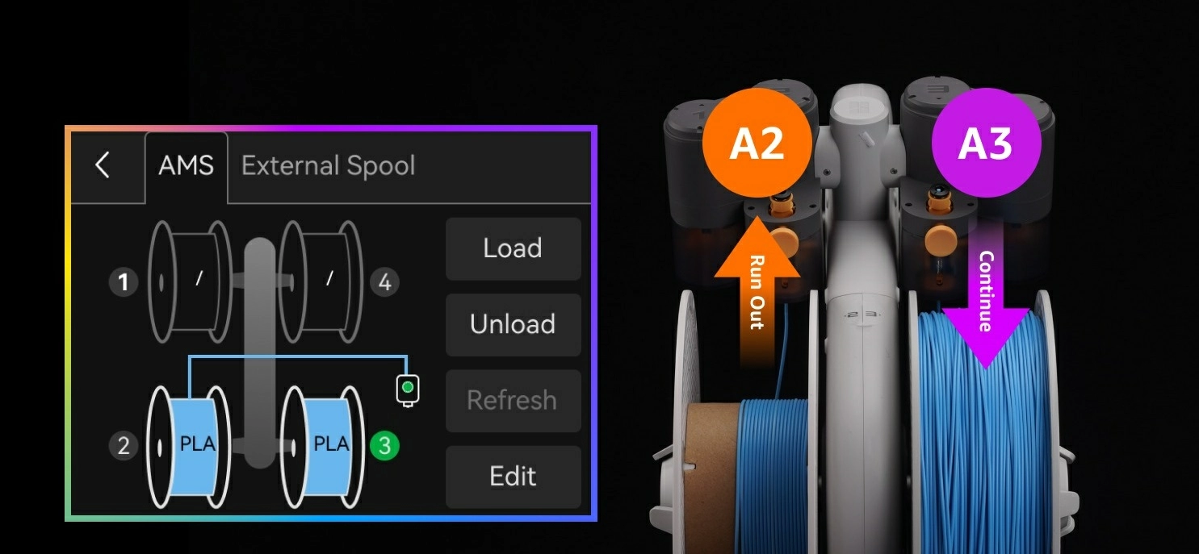Click the Unload button

[x=513, y=324]
